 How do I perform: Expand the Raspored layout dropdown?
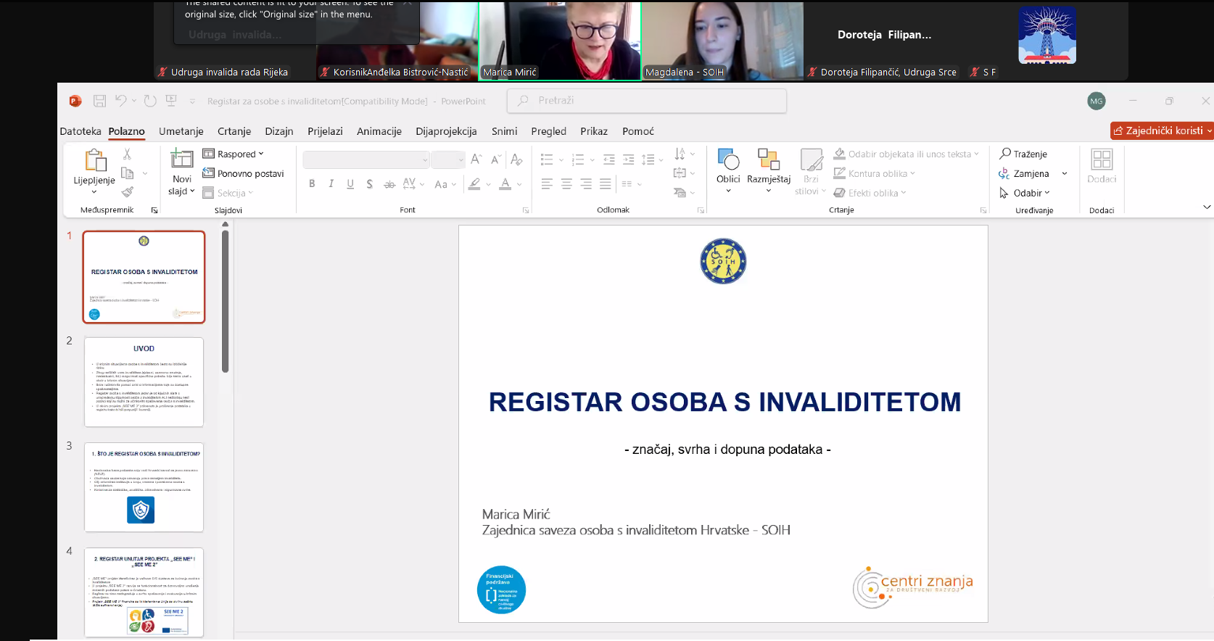pos(234,154)
